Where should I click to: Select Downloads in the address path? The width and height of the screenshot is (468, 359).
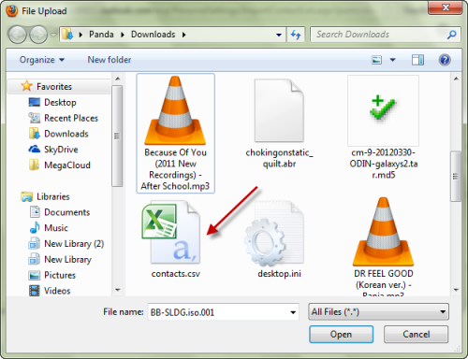coord(153,35)
